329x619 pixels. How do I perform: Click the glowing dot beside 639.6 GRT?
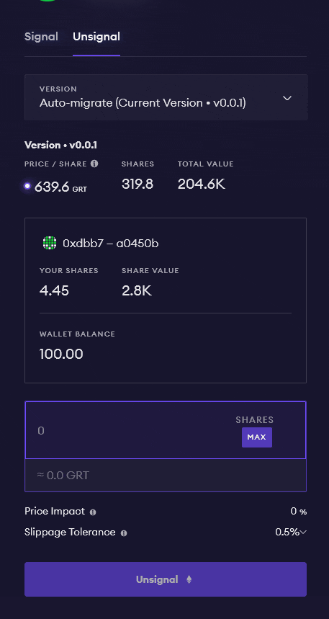click(x=27, y=186)
